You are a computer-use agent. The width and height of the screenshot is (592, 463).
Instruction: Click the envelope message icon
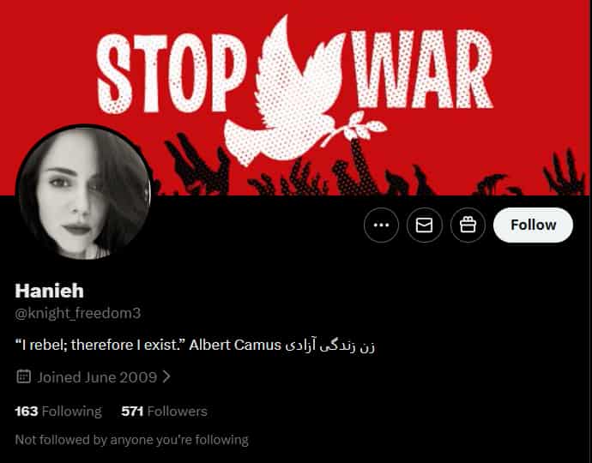click(425, 225)
